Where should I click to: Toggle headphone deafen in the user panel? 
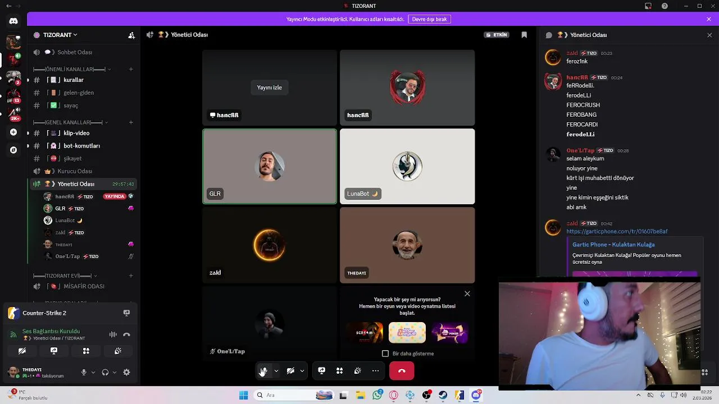click(105, 372)
